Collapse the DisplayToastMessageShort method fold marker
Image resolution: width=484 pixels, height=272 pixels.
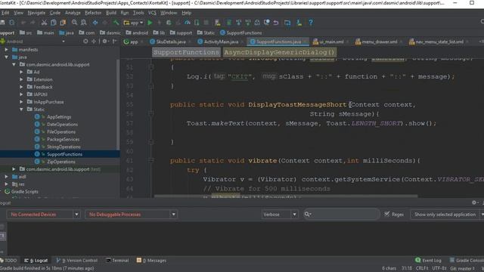click(151, 113)
